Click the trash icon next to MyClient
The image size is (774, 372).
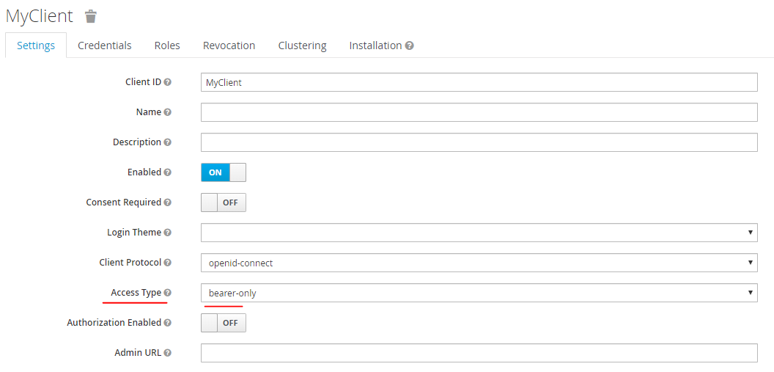coord(90,16)
